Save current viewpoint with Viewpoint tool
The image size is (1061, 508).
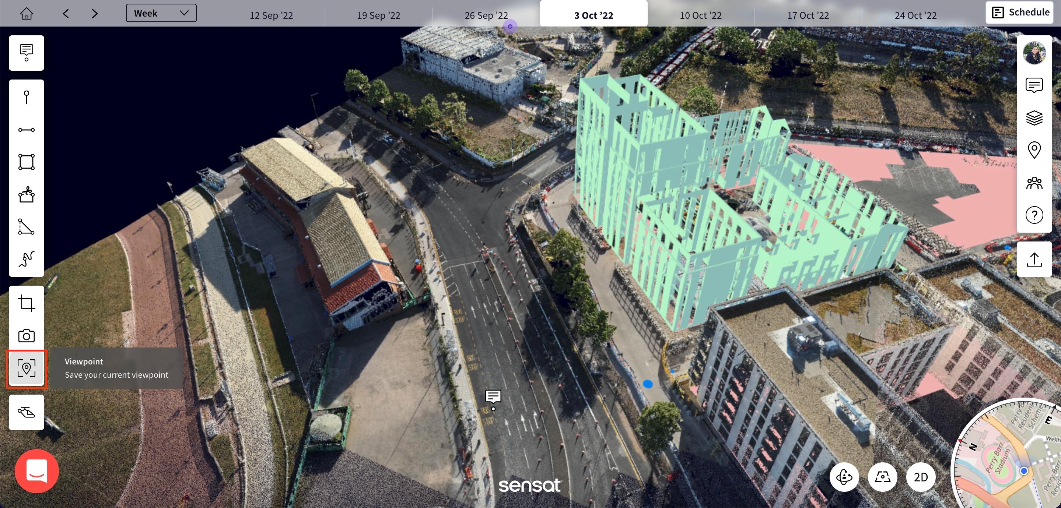click(27, 368)
